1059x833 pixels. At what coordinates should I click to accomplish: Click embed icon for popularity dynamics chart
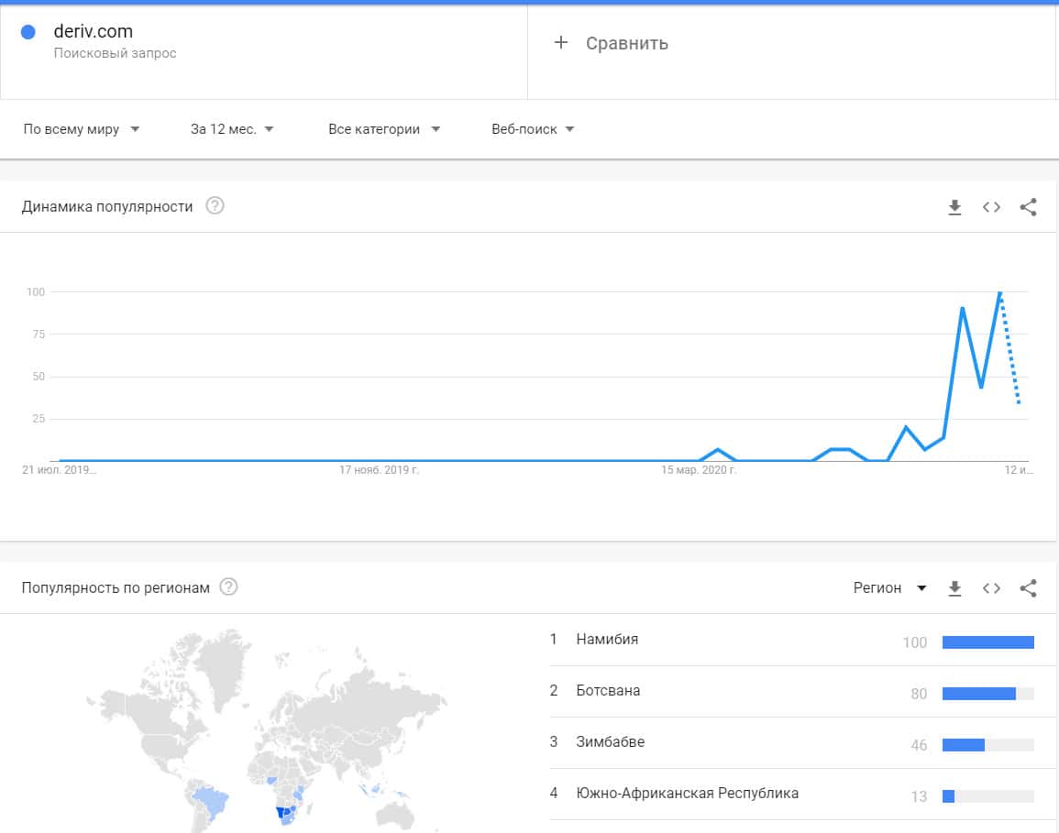[991, 207]
